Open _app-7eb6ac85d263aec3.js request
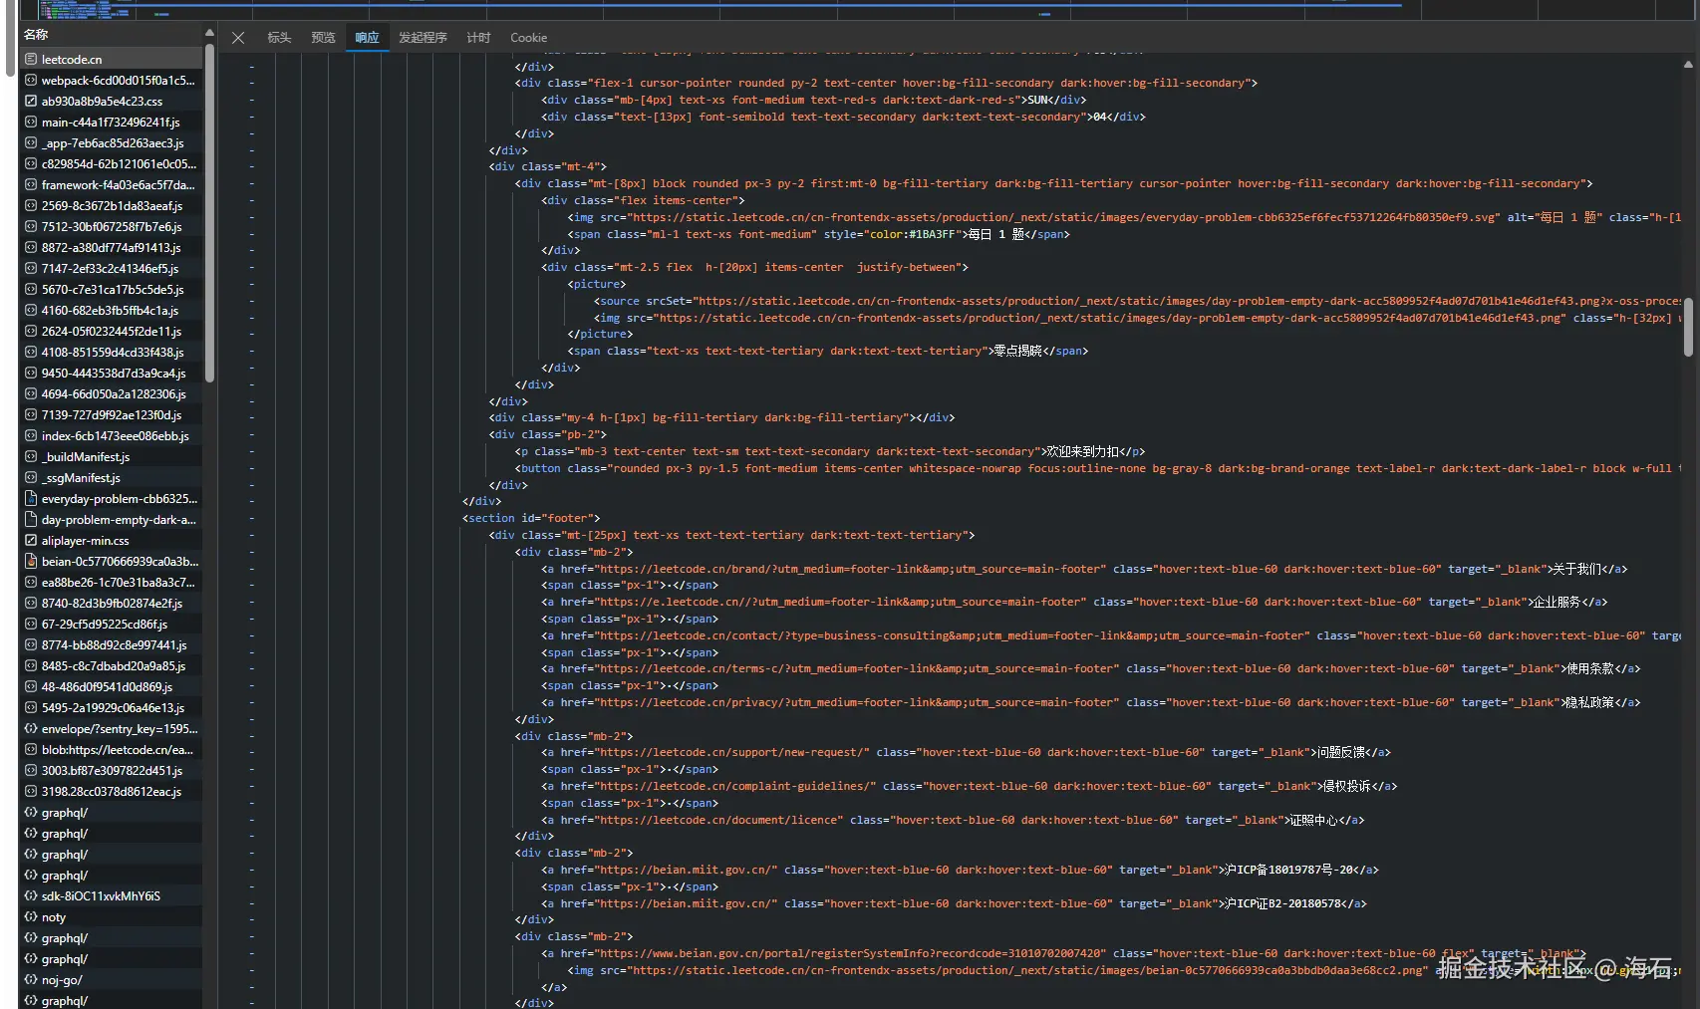This screenshot has width=1700, height=1009. (x=112, y=143)
